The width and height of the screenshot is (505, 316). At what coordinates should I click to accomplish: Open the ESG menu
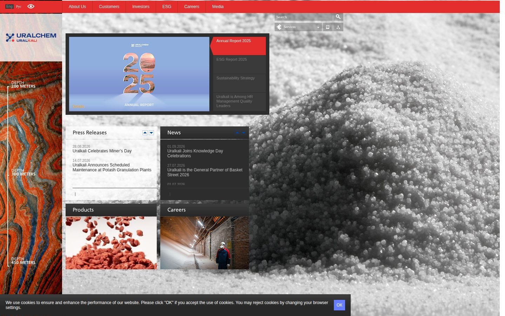point(167,7)
